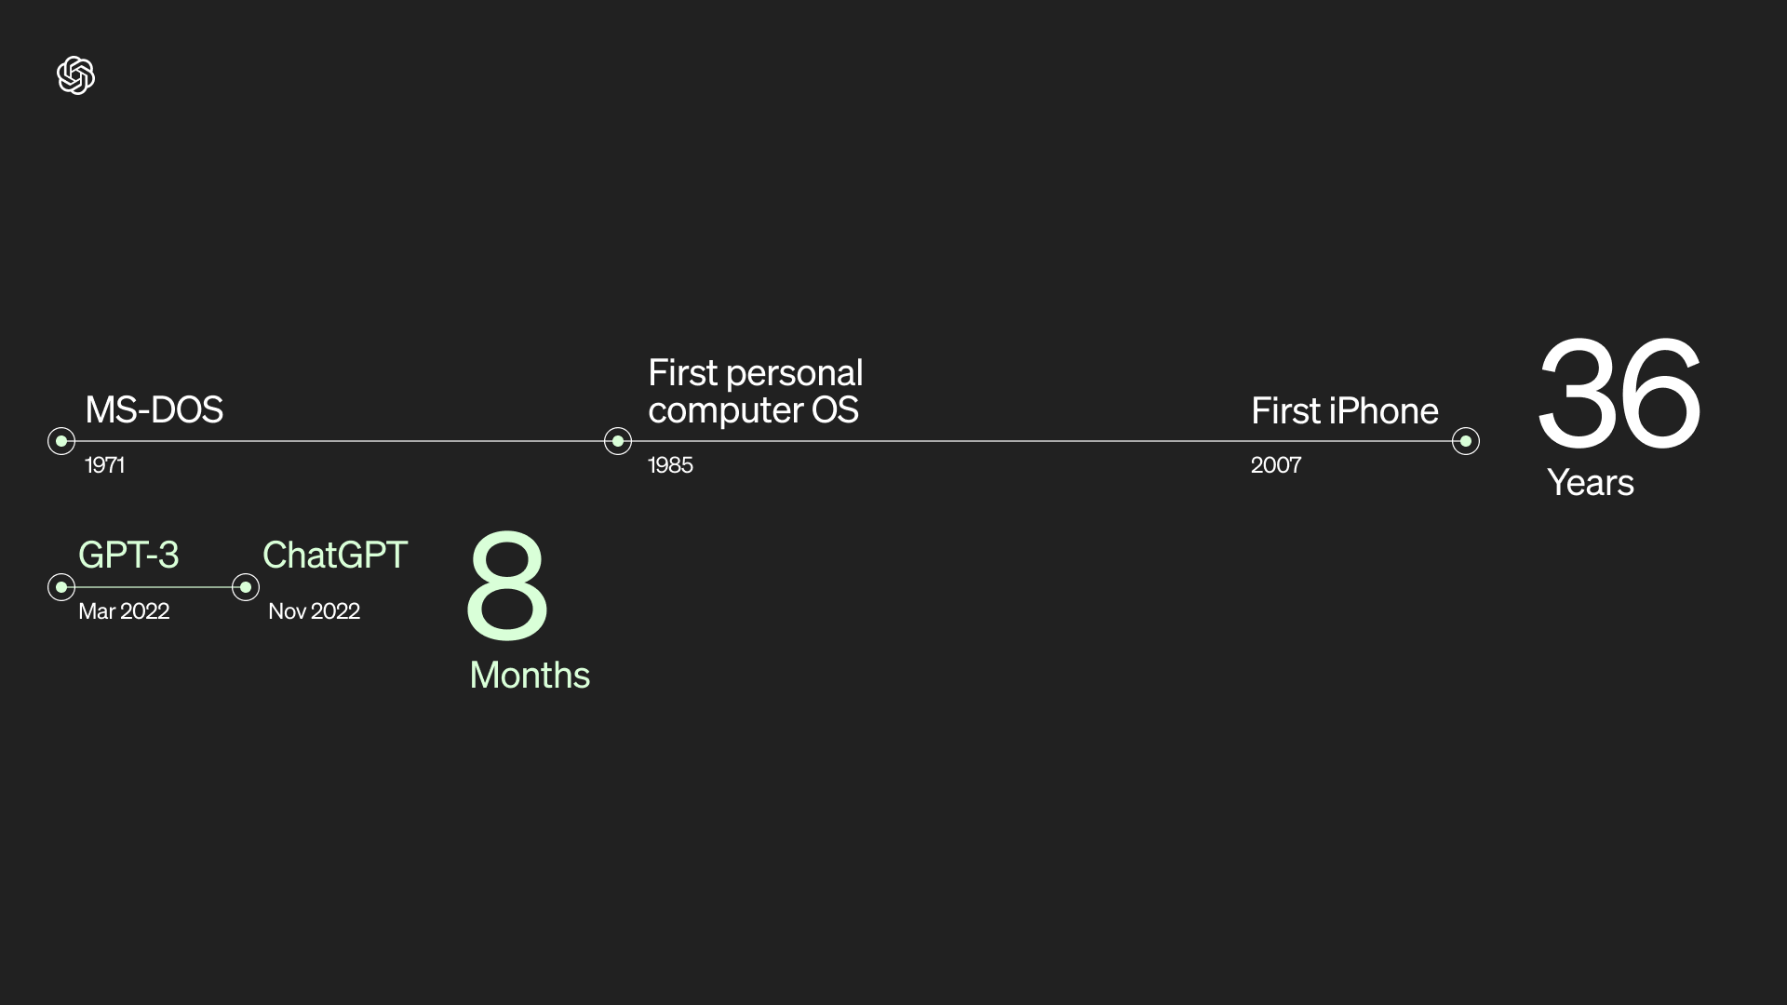Click the Nov 2022 date text
Viewport: 1787px width, 1005px height.
pyautogui.click(x=314, y=611)
